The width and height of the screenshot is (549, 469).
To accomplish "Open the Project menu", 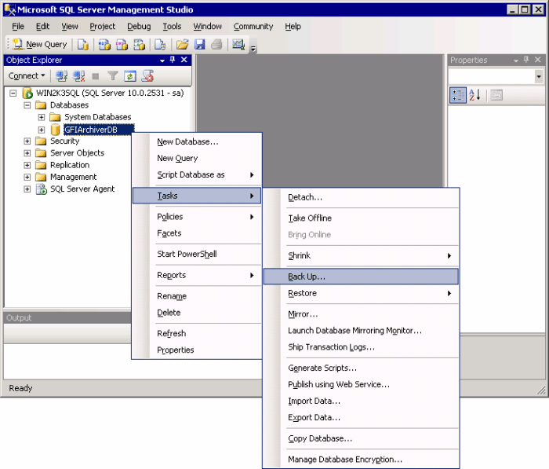I will click(102, 26).
